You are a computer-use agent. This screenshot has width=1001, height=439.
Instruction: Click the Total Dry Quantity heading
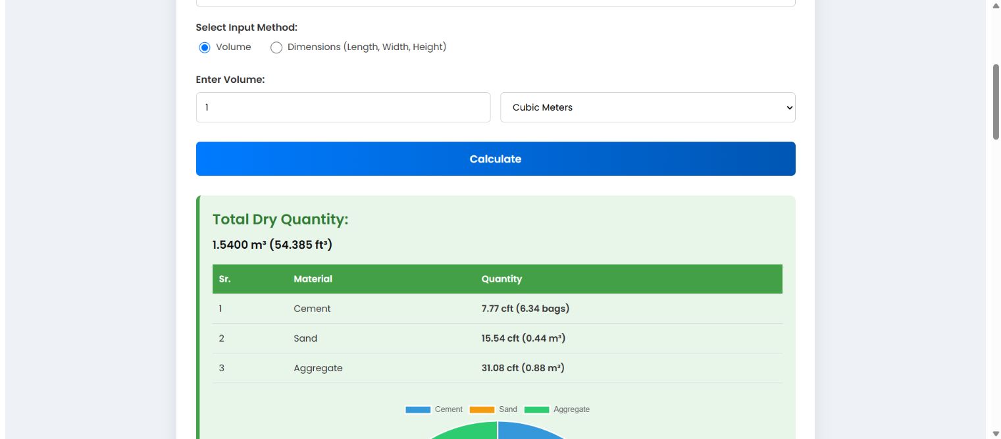tap(280, 220)
